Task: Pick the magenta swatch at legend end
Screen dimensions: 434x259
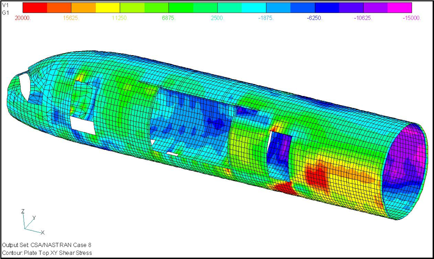Action: (x=399, y=7)
